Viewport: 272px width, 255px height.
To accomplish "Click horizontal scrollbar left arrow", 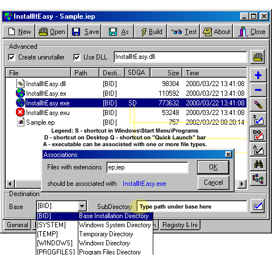I will tap(10, 184).
